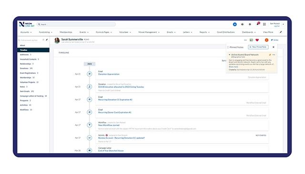The width and height of the screenshot is (305, 174).
Task: Go to Grant Distributions
Action: (x=225, y=32)
